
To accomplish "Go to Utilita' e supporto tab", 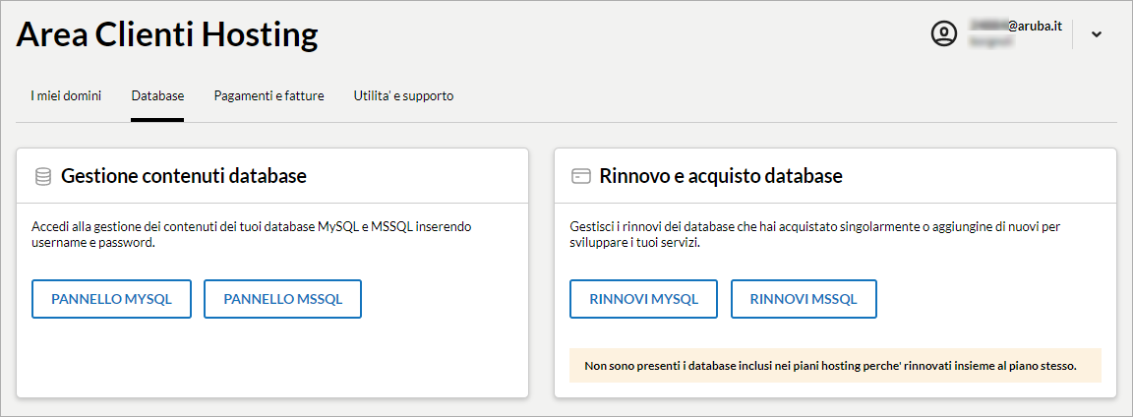I will pyautogui.click(x=403, y=95).
